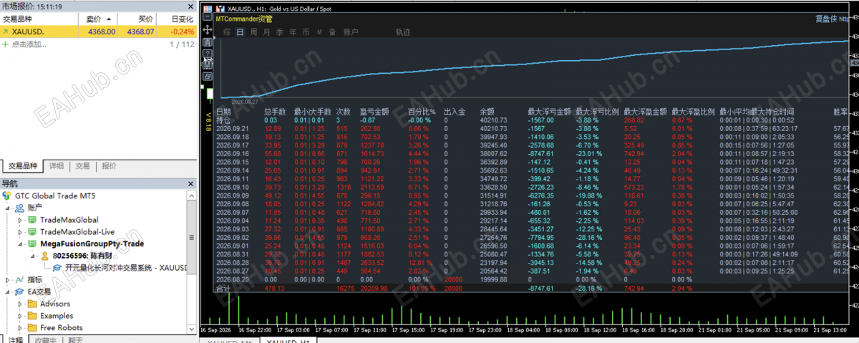Click the Navigator scrollbar down arrow

click(190, 329)
